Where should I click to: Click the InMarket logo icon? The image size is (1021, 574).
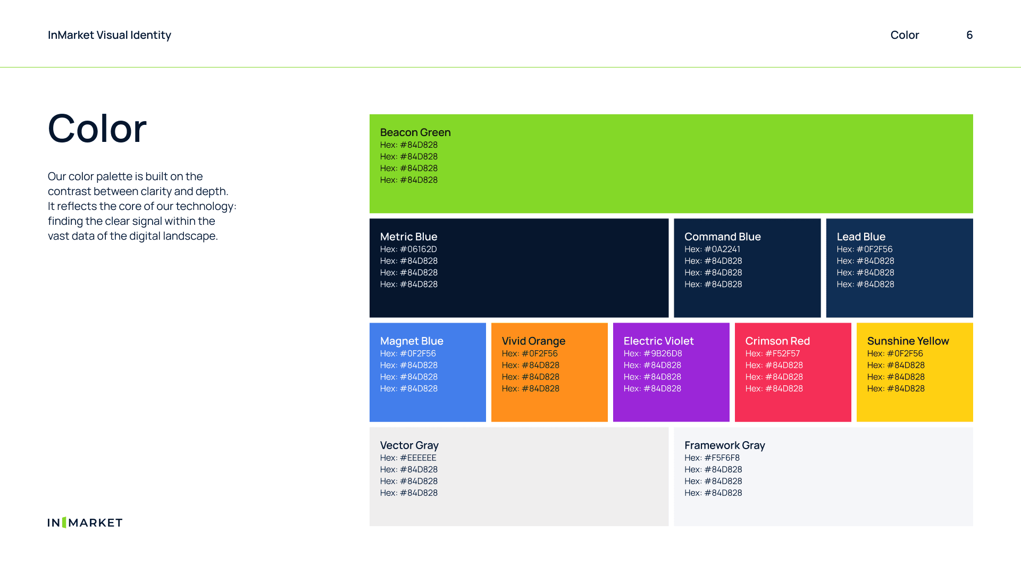(x=85, y=522)
